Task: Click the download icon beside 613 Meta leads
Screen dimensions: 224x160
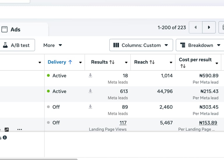Action: [90, 91]
